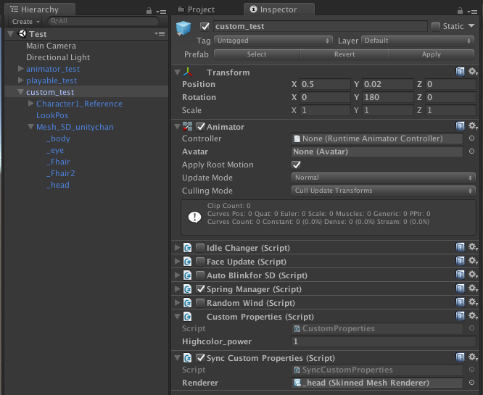Uncheck Apply Root Motion

click(x=297, y=165)
